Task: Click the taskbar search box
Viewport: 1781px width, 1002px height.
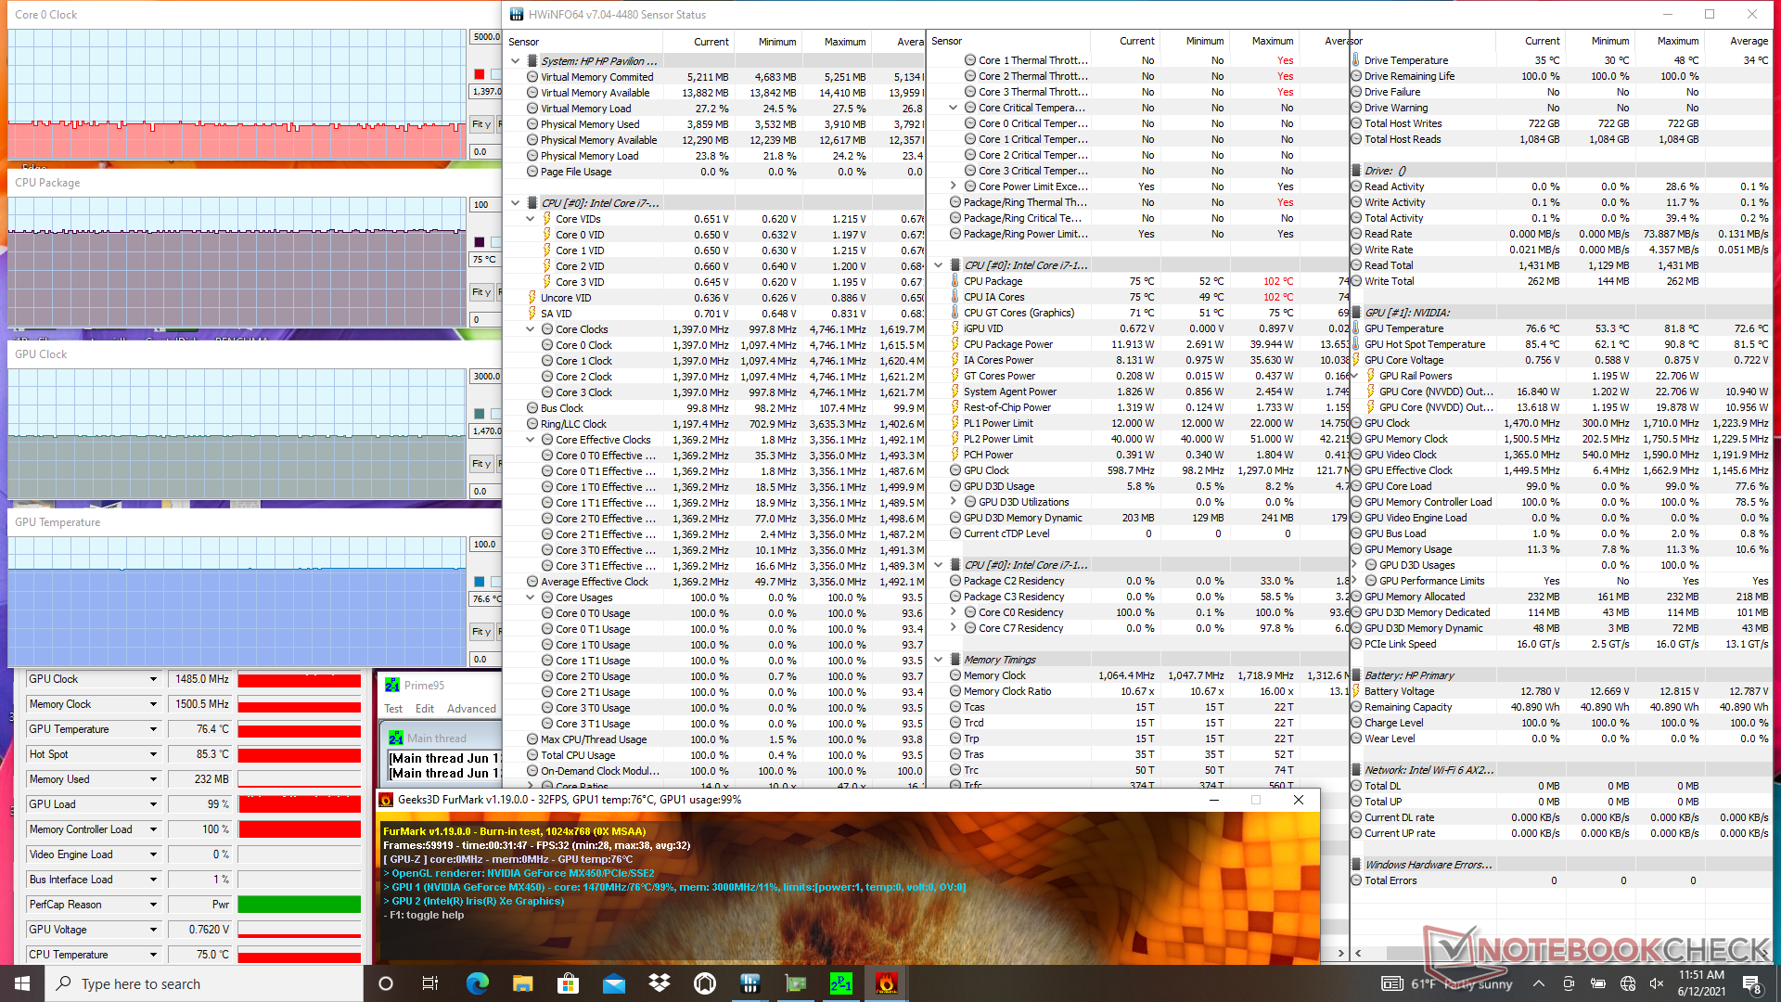Action: (x=204, y=983)
